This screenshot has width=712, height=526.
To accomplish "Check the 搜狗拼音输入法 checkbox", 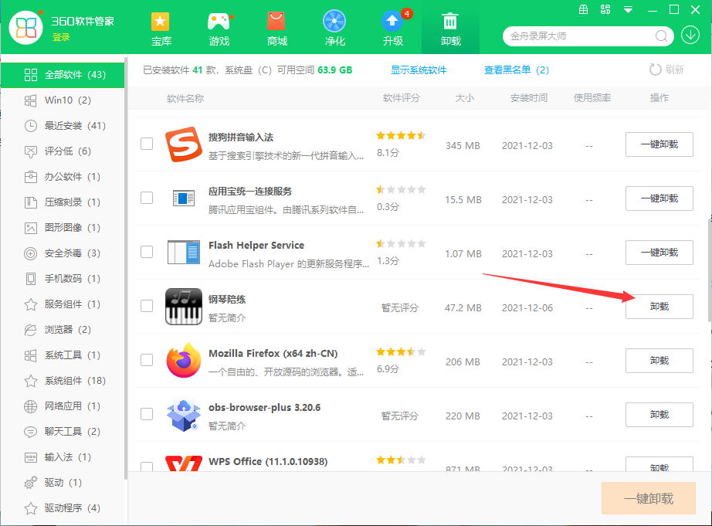I will [x=147, y=144].
